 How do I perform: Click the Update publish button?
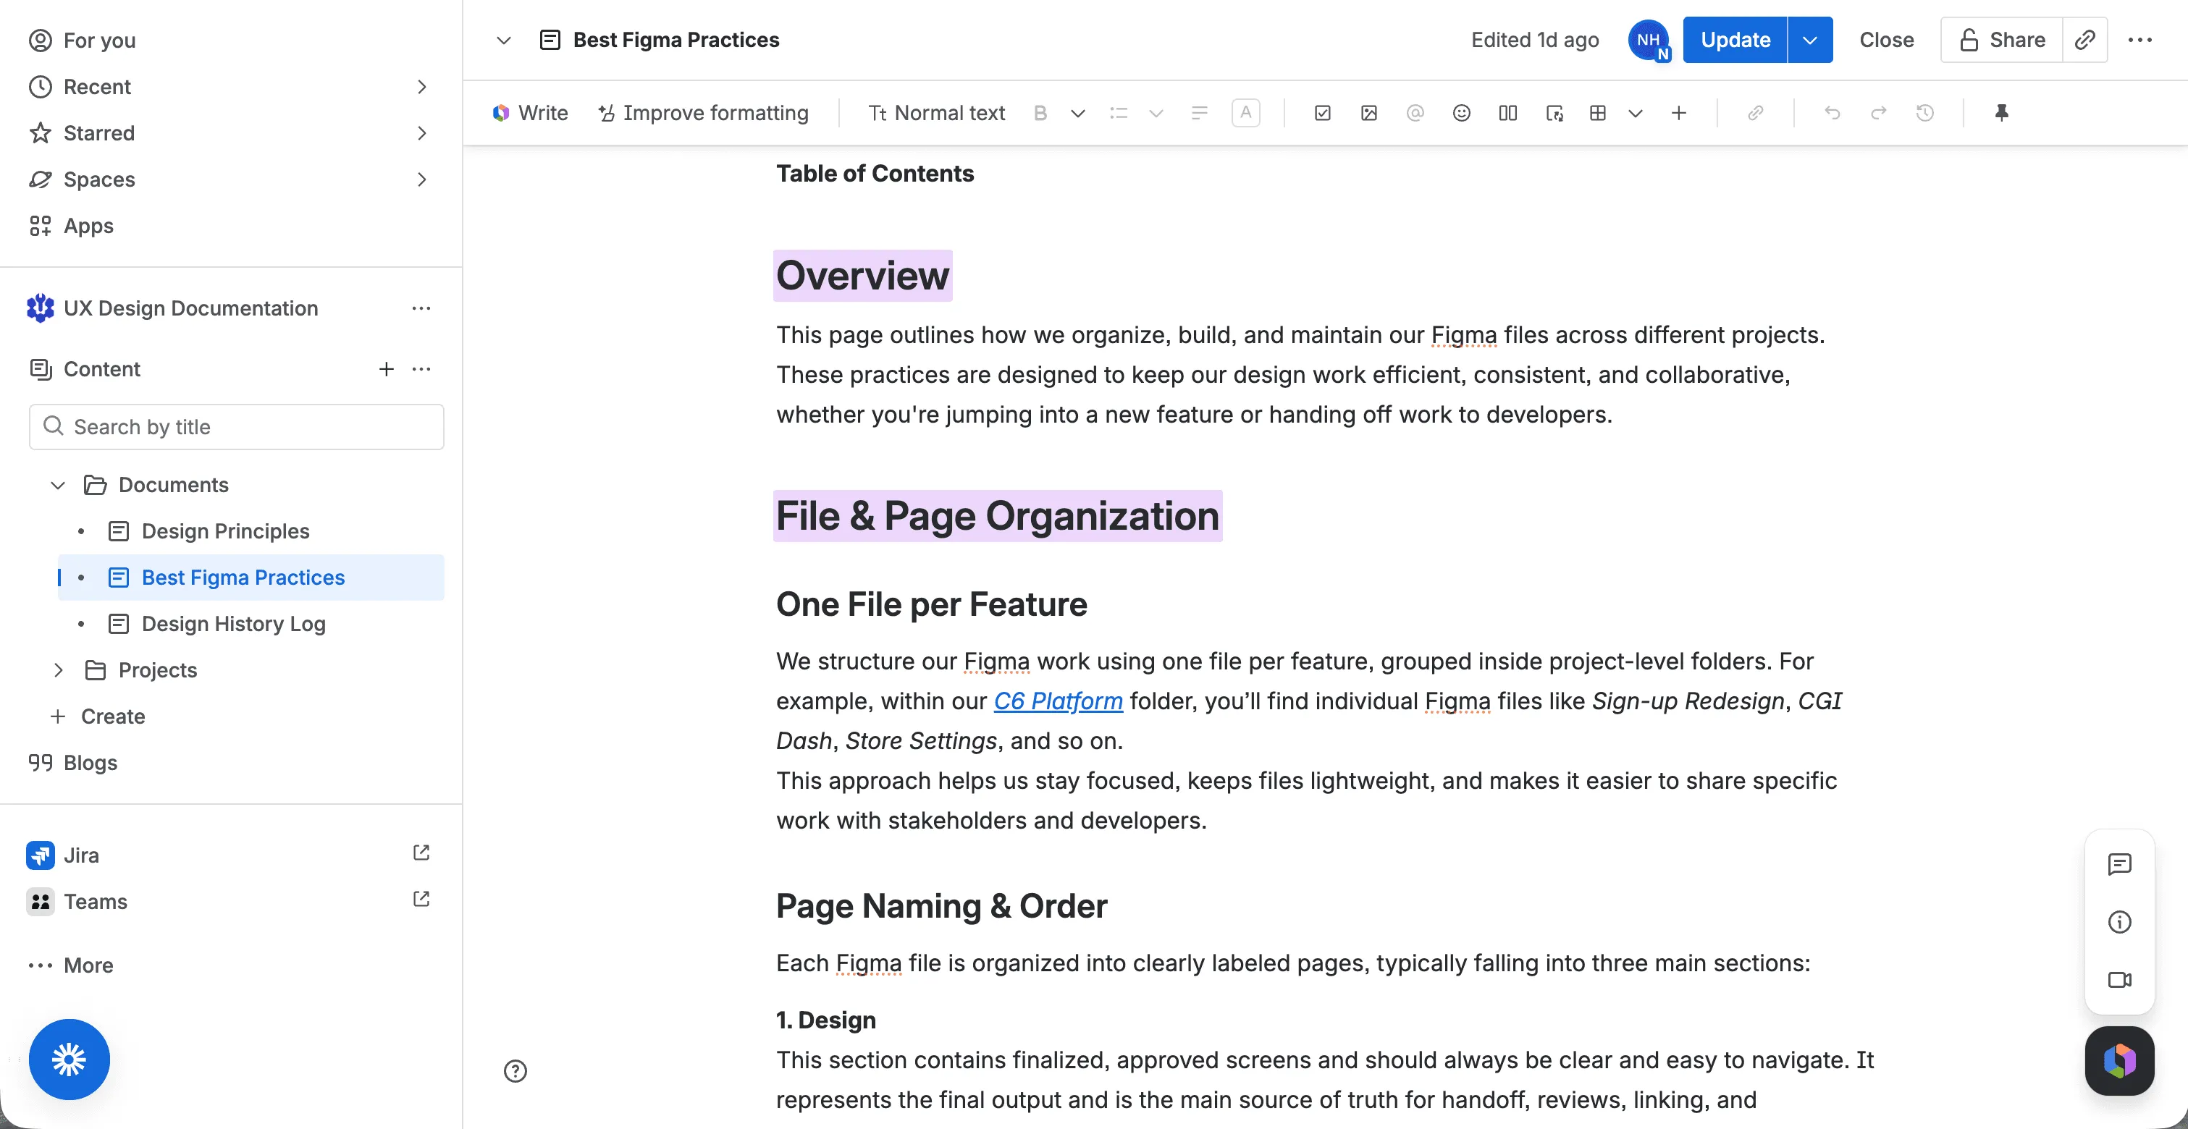(1735, 40)
